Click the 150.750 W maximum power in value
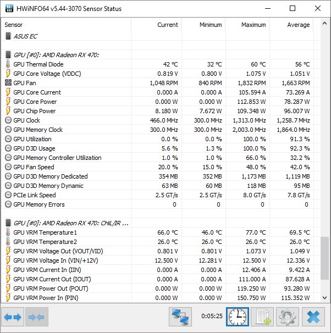This screenshot has width=331, height=333. 251,298
